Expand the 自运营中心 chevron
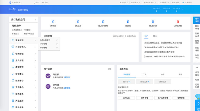This screenshot has width=200, height=111. click(x=35, y=47)
